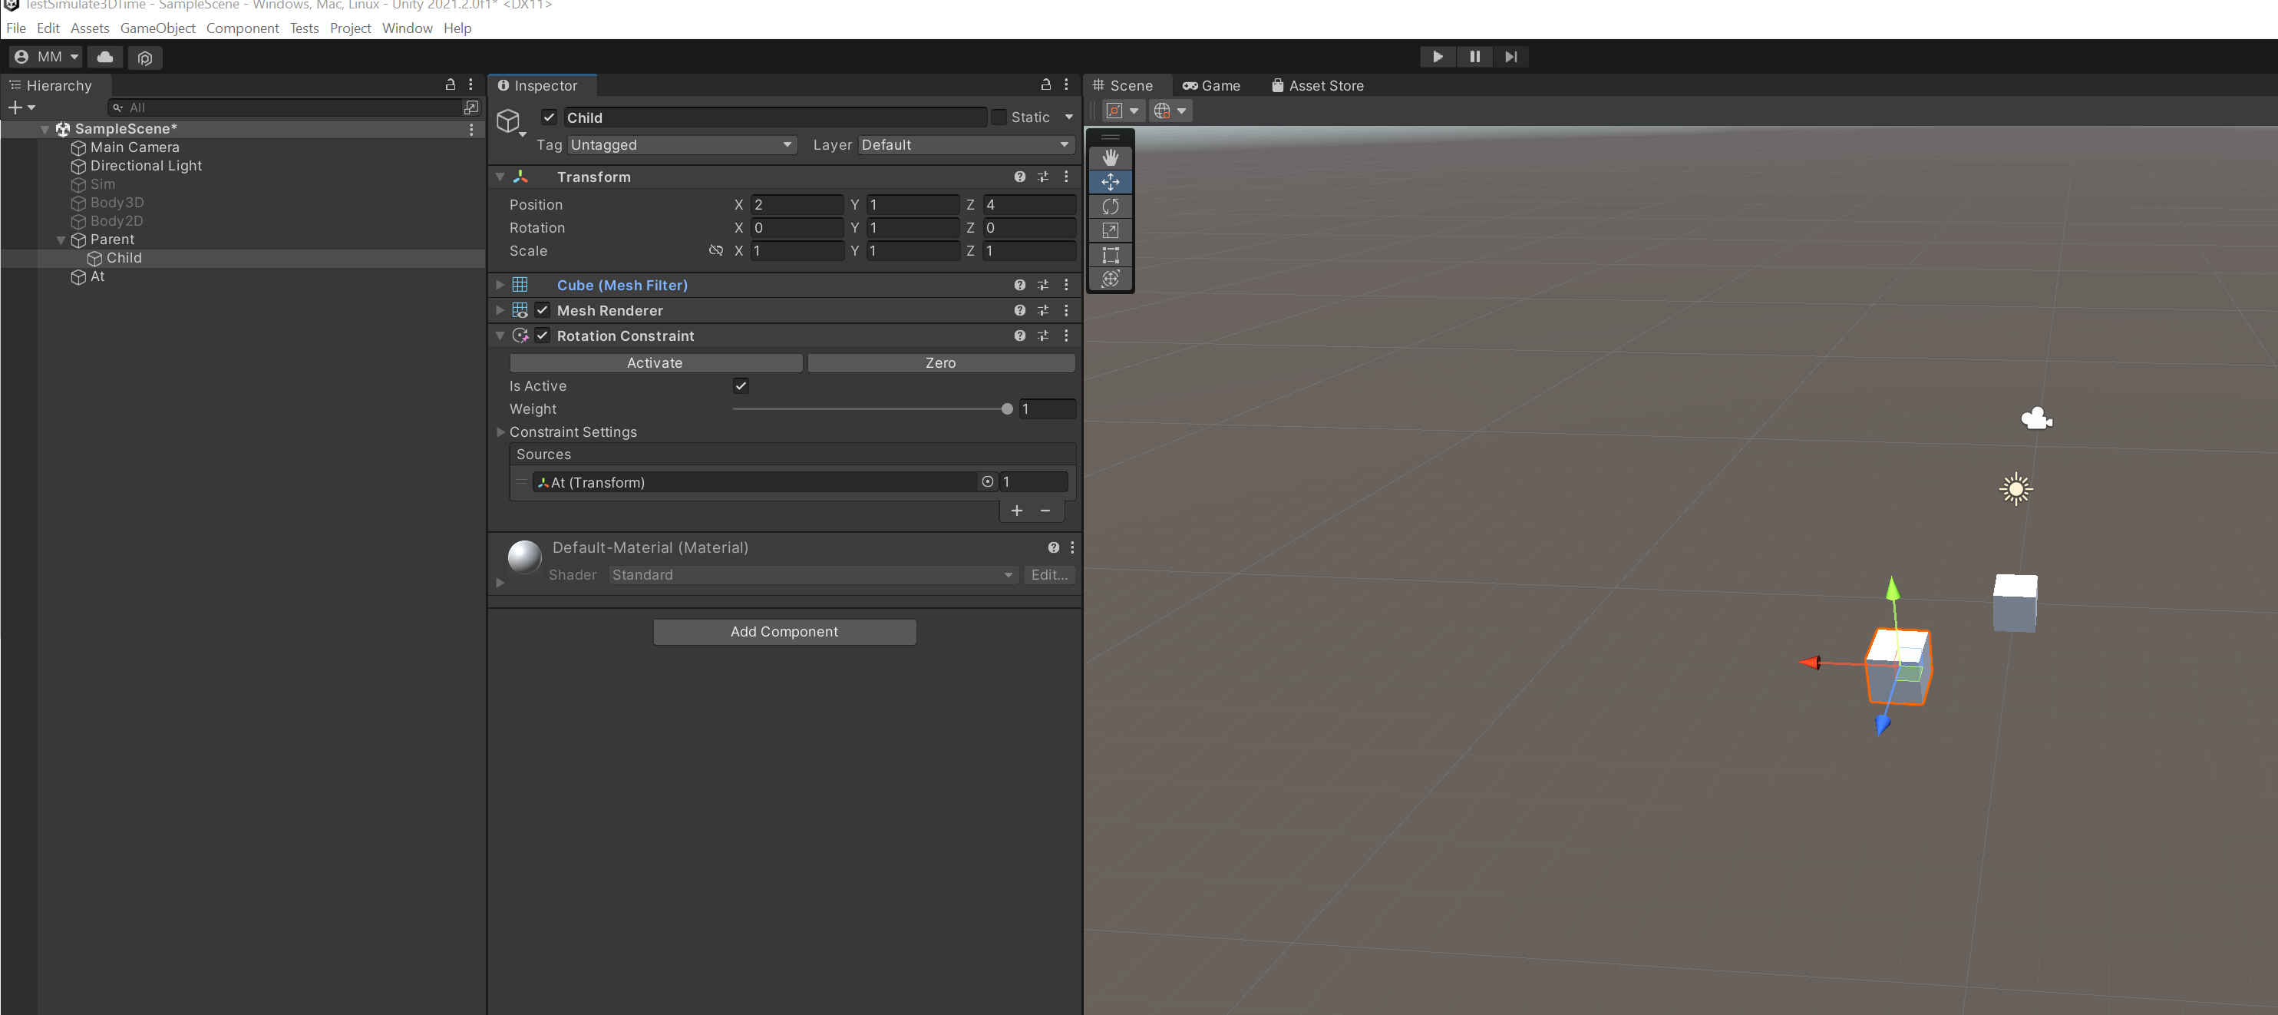Click the add source plus button
Viewport: 2278px width, 1015px height.
pyautogui.click(x=1016, y=511)
